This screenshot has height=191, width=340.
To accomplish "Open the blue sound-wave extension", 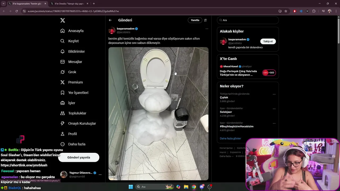I will [x=301, y=11].
